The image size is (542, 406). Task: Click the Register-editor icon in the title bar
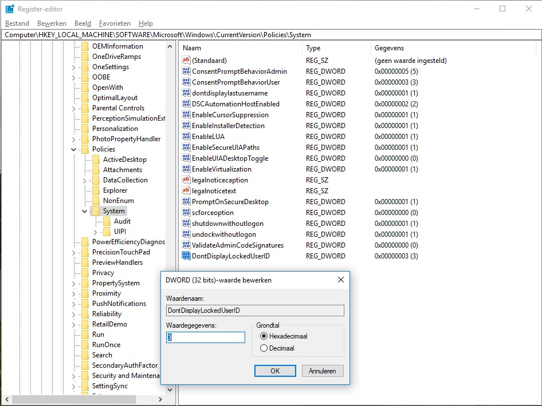[x=8, y=9]
